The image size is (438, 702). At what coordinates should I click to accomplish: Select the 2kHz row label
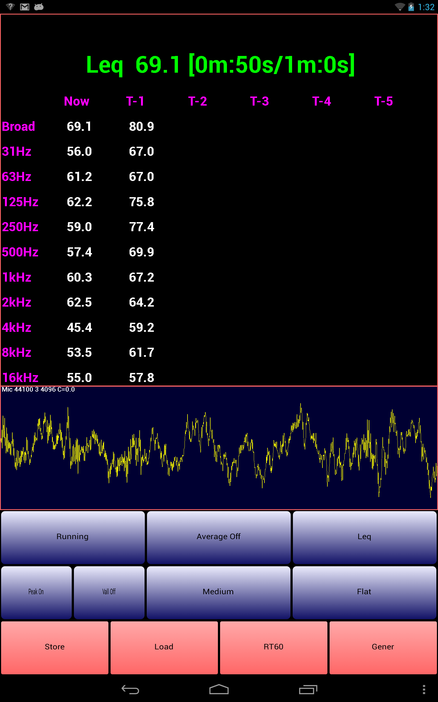click(16, 302)
